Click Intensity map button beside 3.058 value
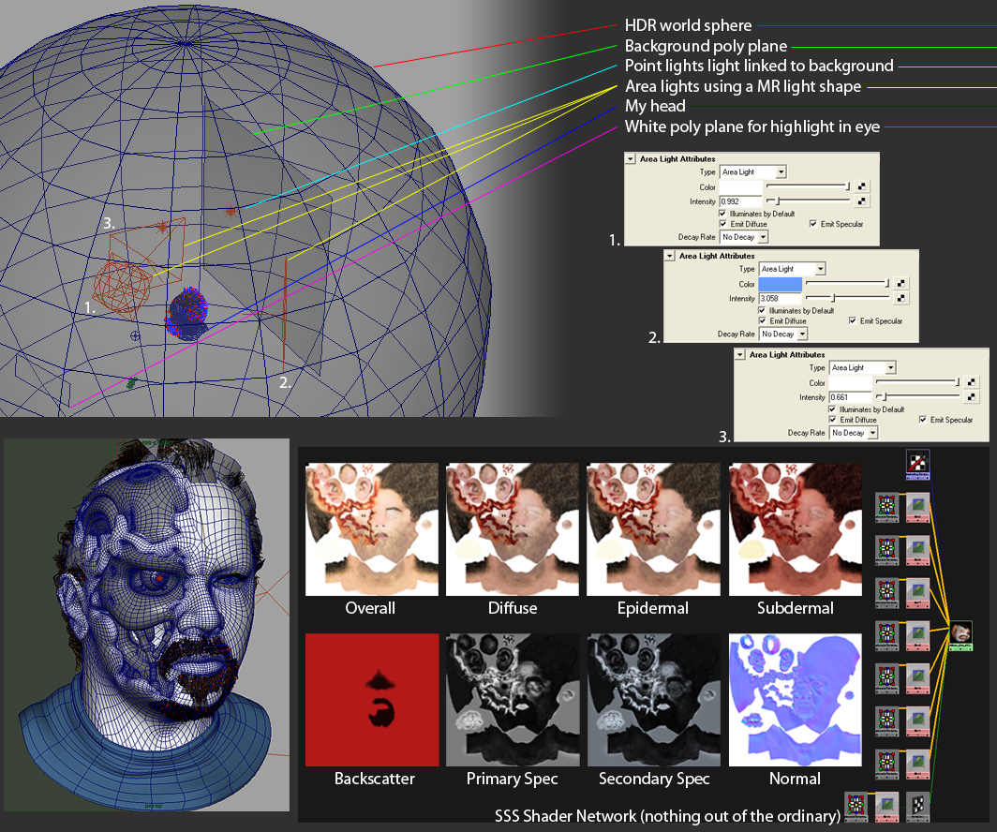 (901, 298)
